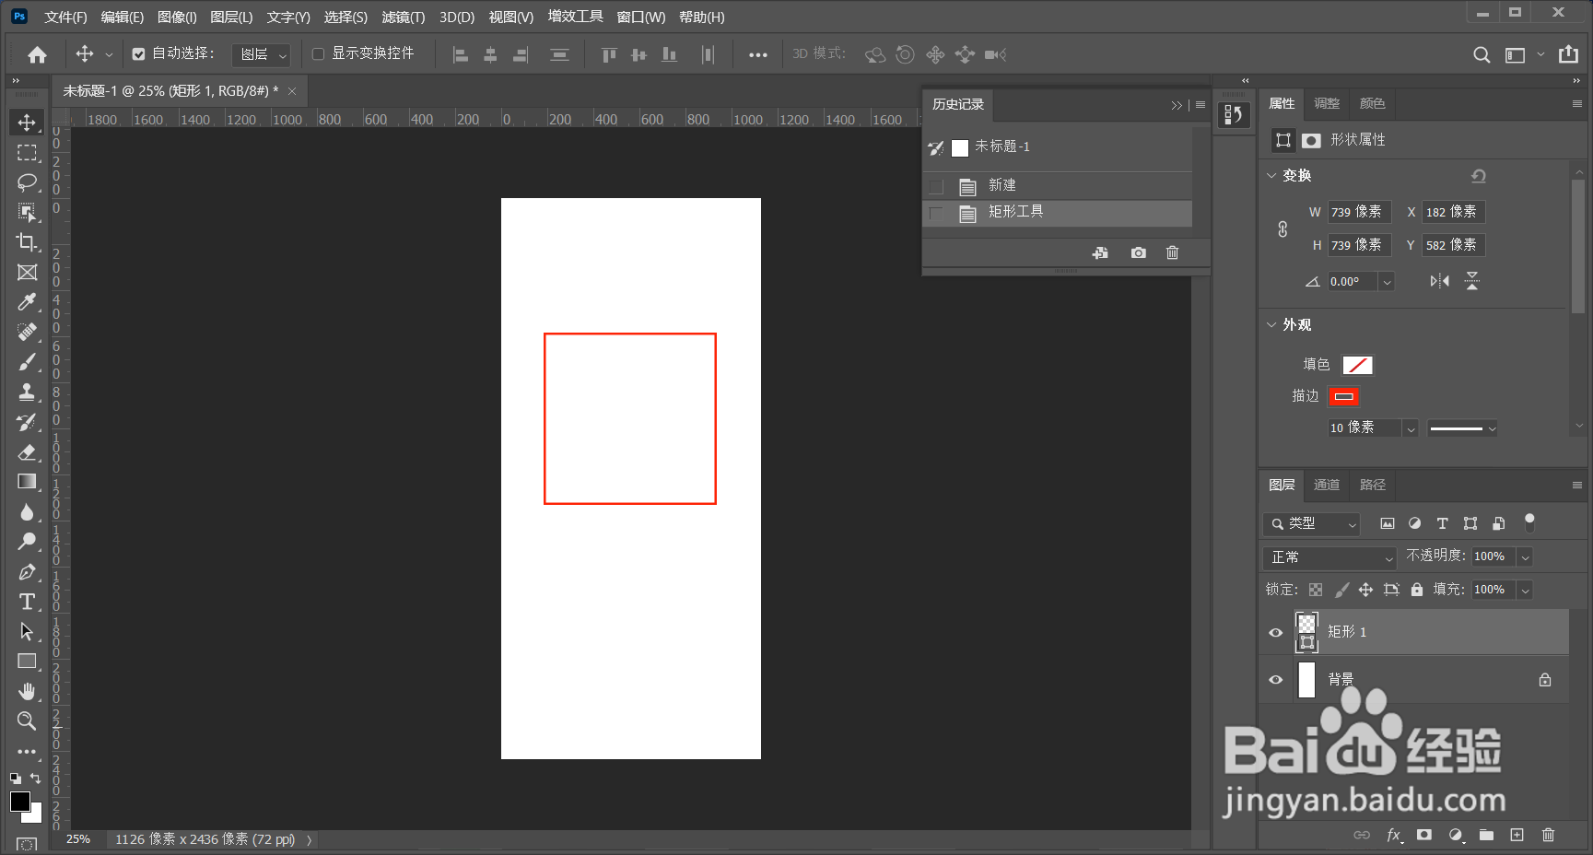This screenshot has width=1593, height=855.
Task: Switch to the 通道 tab
Action: point(1327,485)
